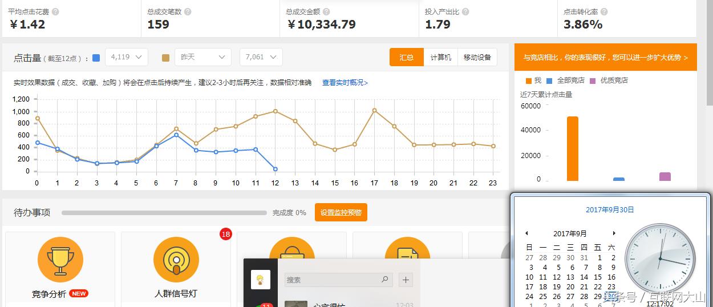The width and height of the screenshot is (713, 307).
Task: Toggle 我 legend item in bar chart
Action: pos(534,80)
